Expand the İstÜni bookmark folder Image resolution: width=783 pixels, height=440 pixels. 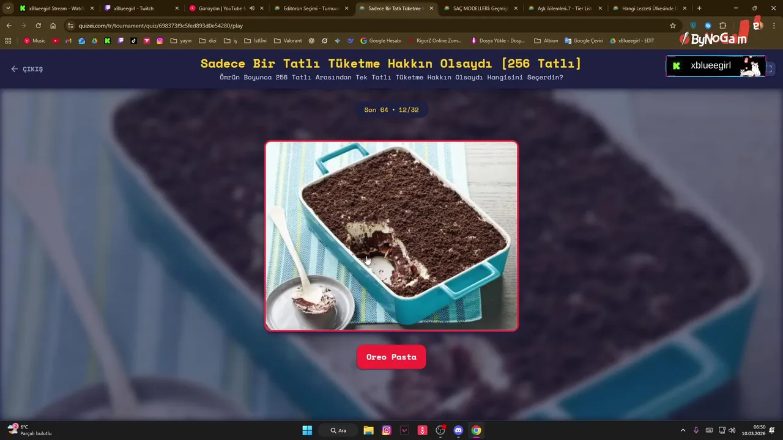coord(255,41)
